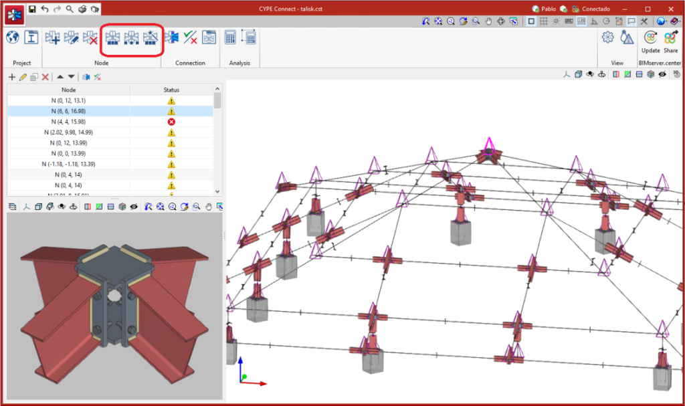
Task: Click the Status column header
Action: [171, 90]
